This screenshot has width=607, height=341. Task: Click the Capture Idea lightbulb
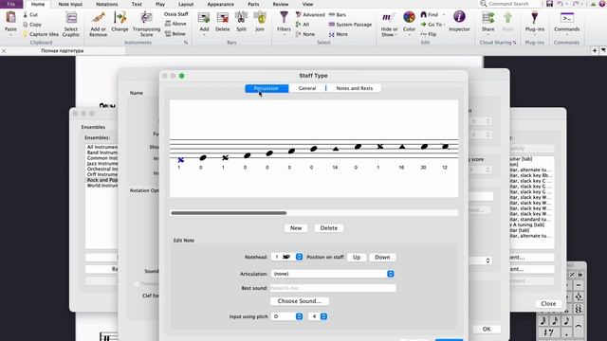tap(26, 34)
